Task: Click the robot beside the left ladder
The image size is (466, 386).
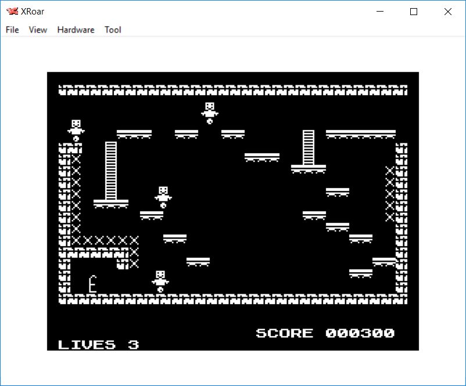Action: pyautogui.click(x=163, y=197)
